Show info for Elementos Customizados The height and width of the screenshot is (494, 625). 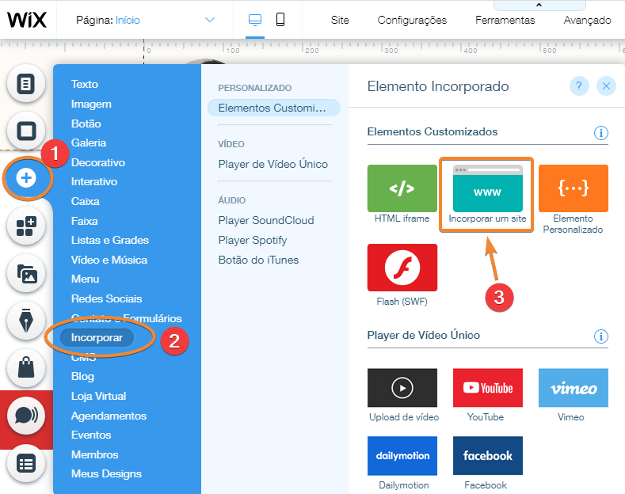coord(600,132)
